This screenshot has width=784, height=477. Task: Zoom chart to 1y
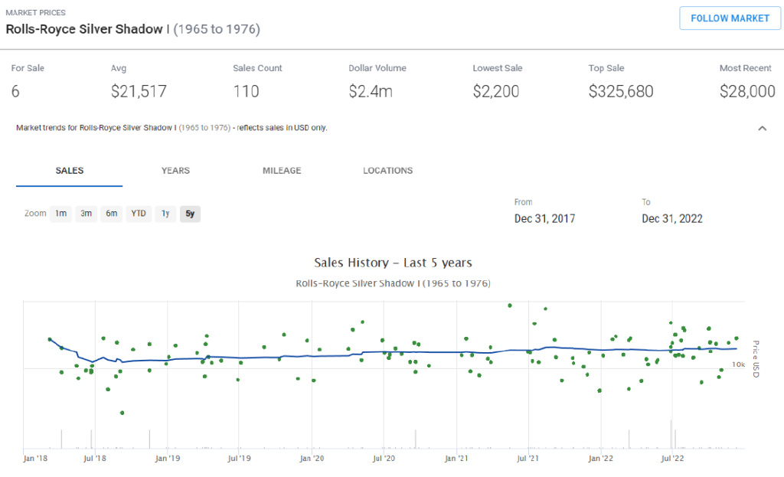[165, 214]
